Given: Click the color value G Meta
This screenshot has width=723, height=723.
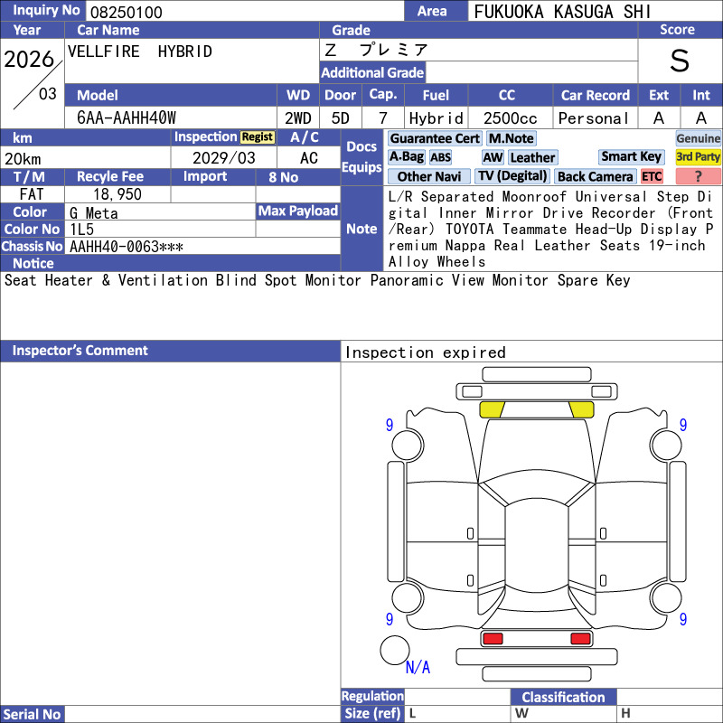Looking at the screenshot, I should click(94, 213).
